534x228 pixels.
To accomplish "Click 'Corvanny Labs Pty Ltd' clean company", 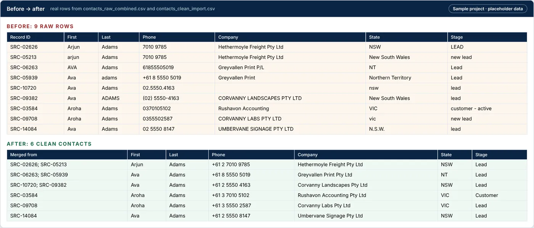I will pos(366,206).
